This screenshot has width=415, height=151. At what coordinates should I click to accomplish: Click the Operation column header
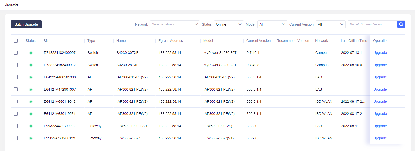coord(381,41)
